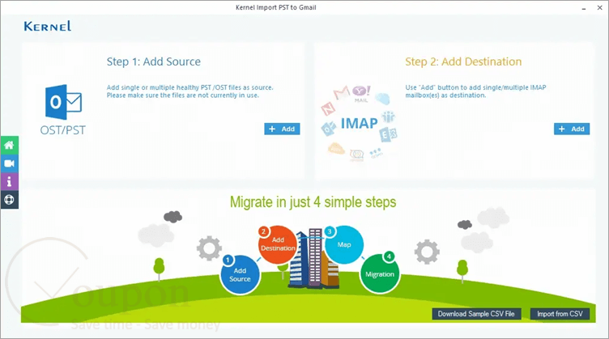Click the 'Step 1: Add Source' heading
Viewport: 609px width, 339px height.
click(x=154, y=61)
